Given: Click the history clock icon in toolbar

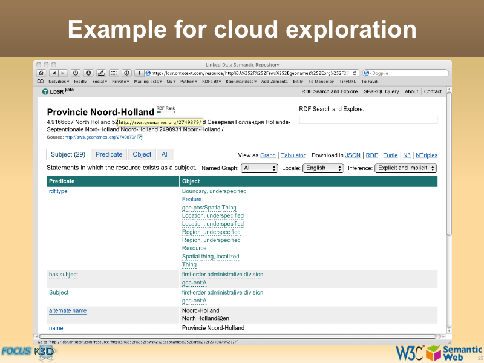Looking at the screenshot, I should tap(76, 73).
